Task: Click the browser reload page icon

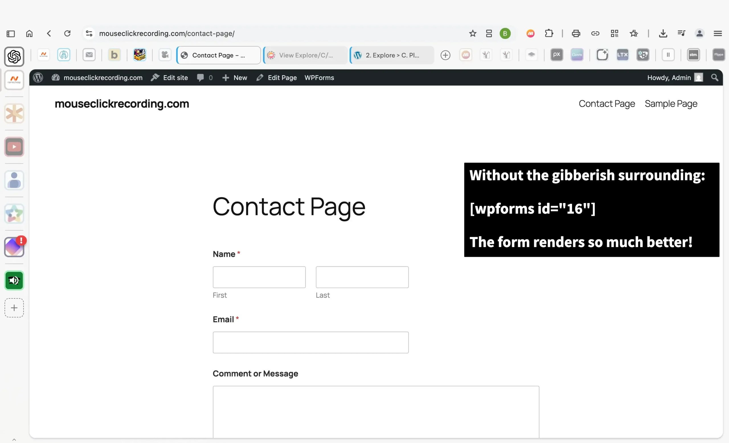Action: coord(67,33)
